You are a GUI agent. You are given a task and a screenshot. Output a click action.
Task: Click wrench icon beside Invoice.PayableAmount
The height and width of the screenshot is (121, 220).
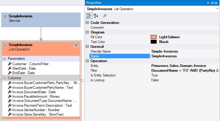(10, 97)
